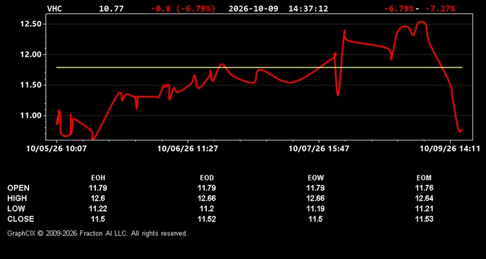Select the OPEN row label
Screen dimensions: 486x259
(x=18, y=188)
